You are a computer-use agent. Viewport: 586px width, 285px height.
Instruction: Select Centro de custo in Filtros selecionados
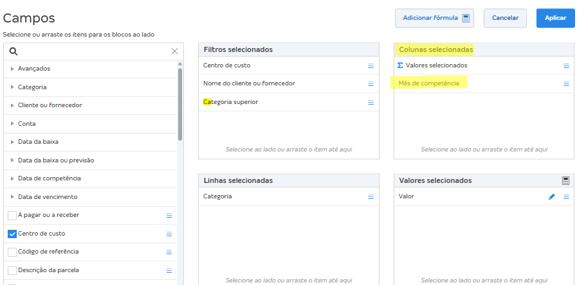point(227,65)
